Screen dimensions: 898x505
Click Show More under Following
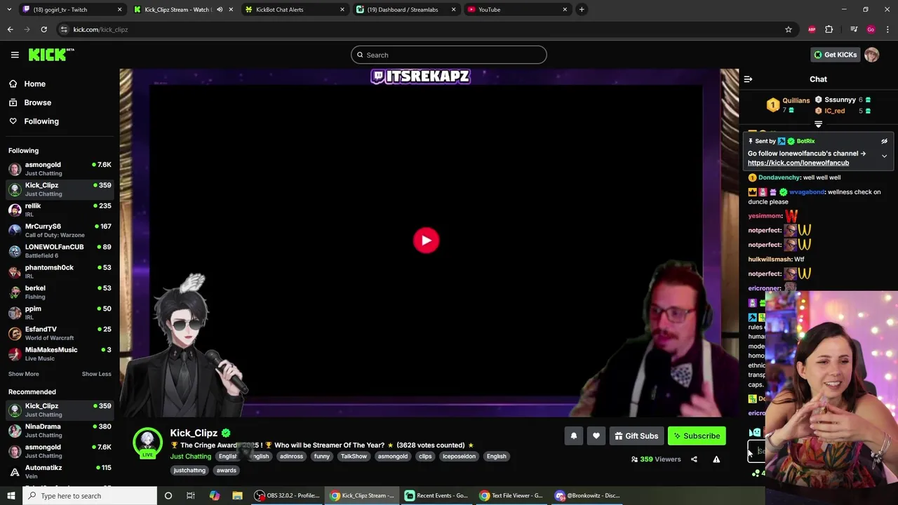[24, 374]
